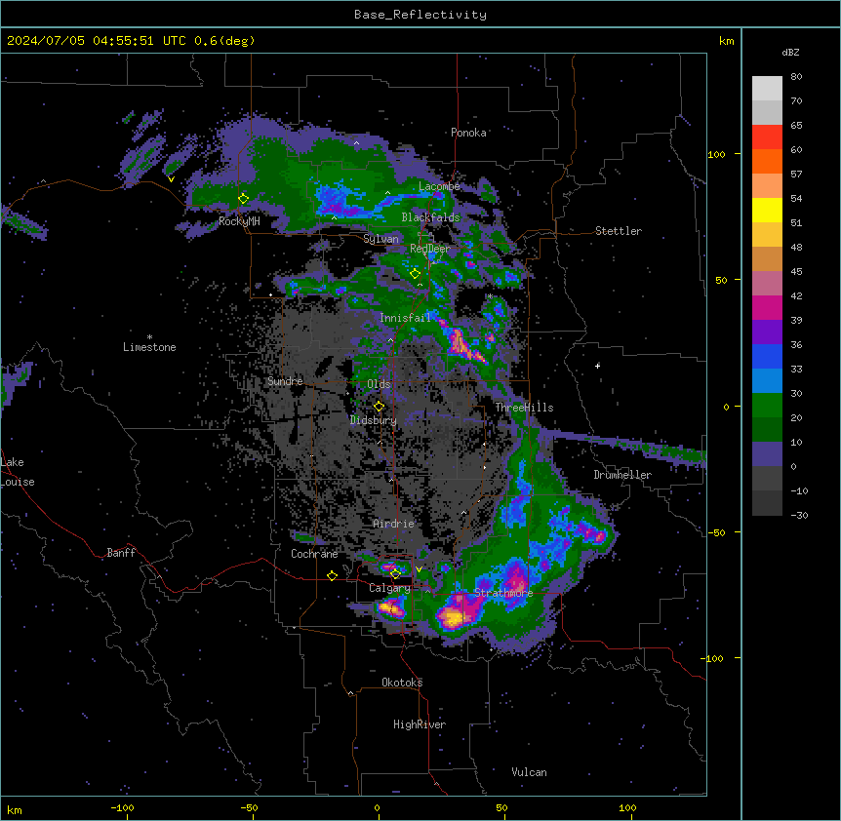841x821 pixels.
Task: Click the Okotoks town label
Action: pos(402,683)
